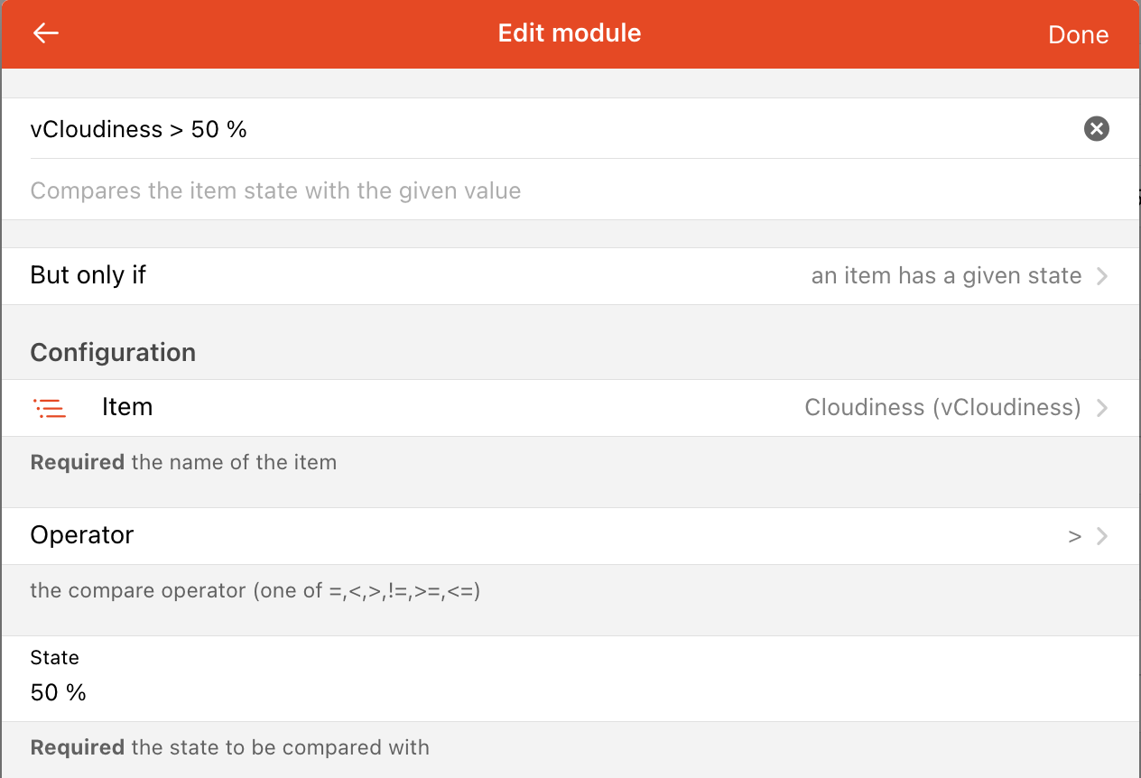Click the chevron at the Item row end

1102,408
